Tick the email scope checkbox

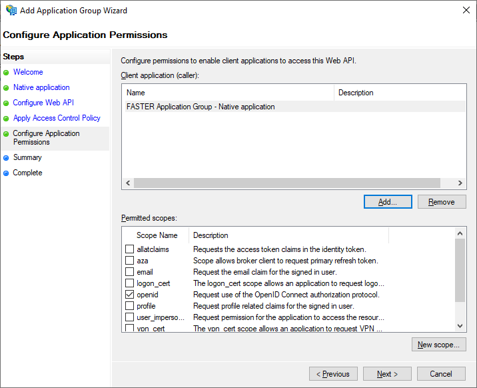point(130,271)
